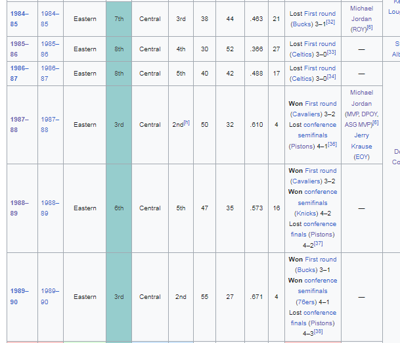The height and width of the screenshot is (343, 400).
Task: Open the bold 1988–89 season link
Action: pos(20,208)
